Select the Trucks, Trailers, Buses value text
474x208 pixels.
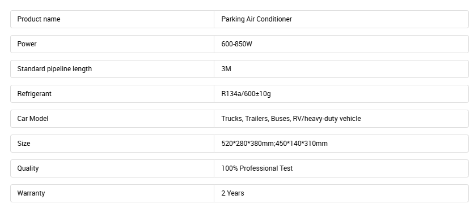click(x=256, y=119)
